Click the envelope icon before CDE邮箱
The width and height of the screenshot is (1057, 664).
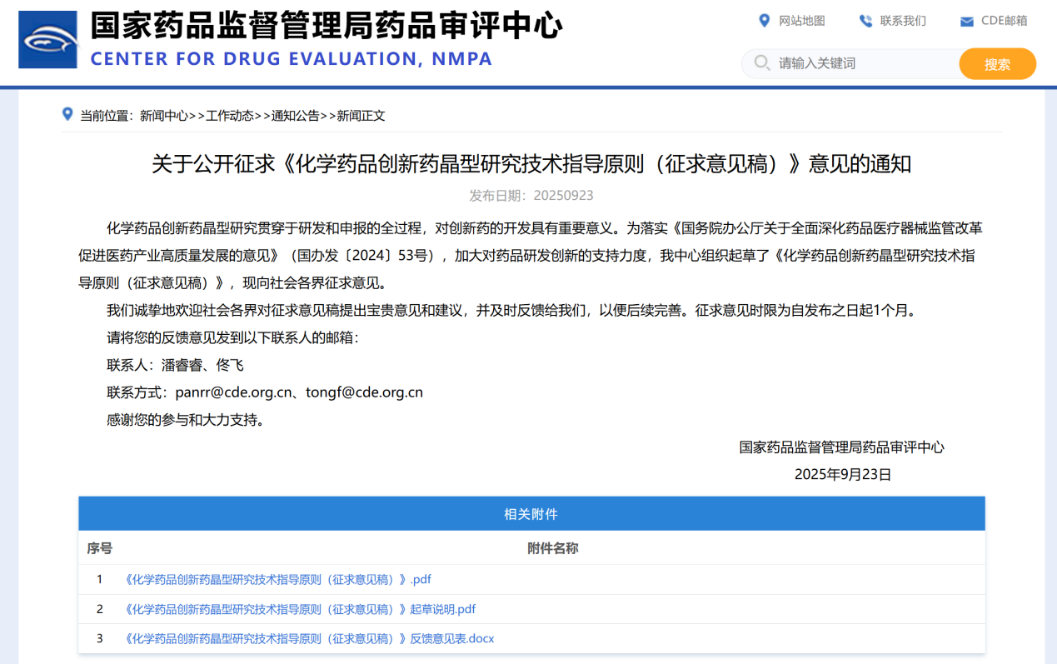coord(966,21)
